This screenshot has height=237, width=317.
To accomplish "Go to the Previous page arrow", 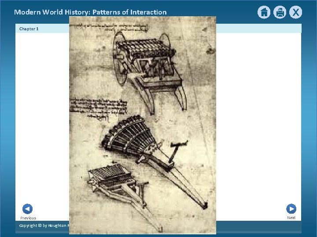I will click(x=27, y=209).
